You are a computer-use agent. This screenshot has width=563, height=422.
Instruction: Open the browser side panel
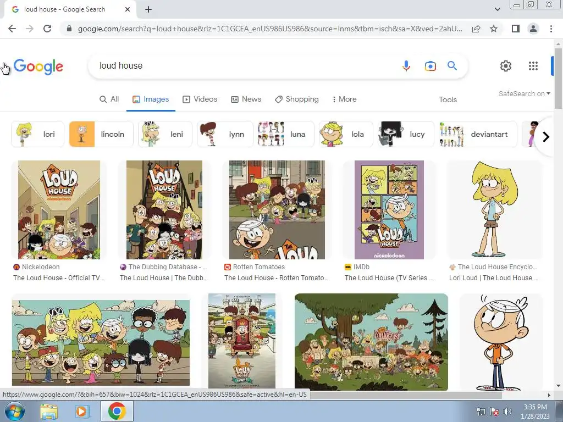(x=516, y=29)
